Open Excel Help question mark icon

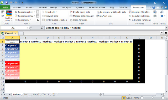[x=154, y=7]
